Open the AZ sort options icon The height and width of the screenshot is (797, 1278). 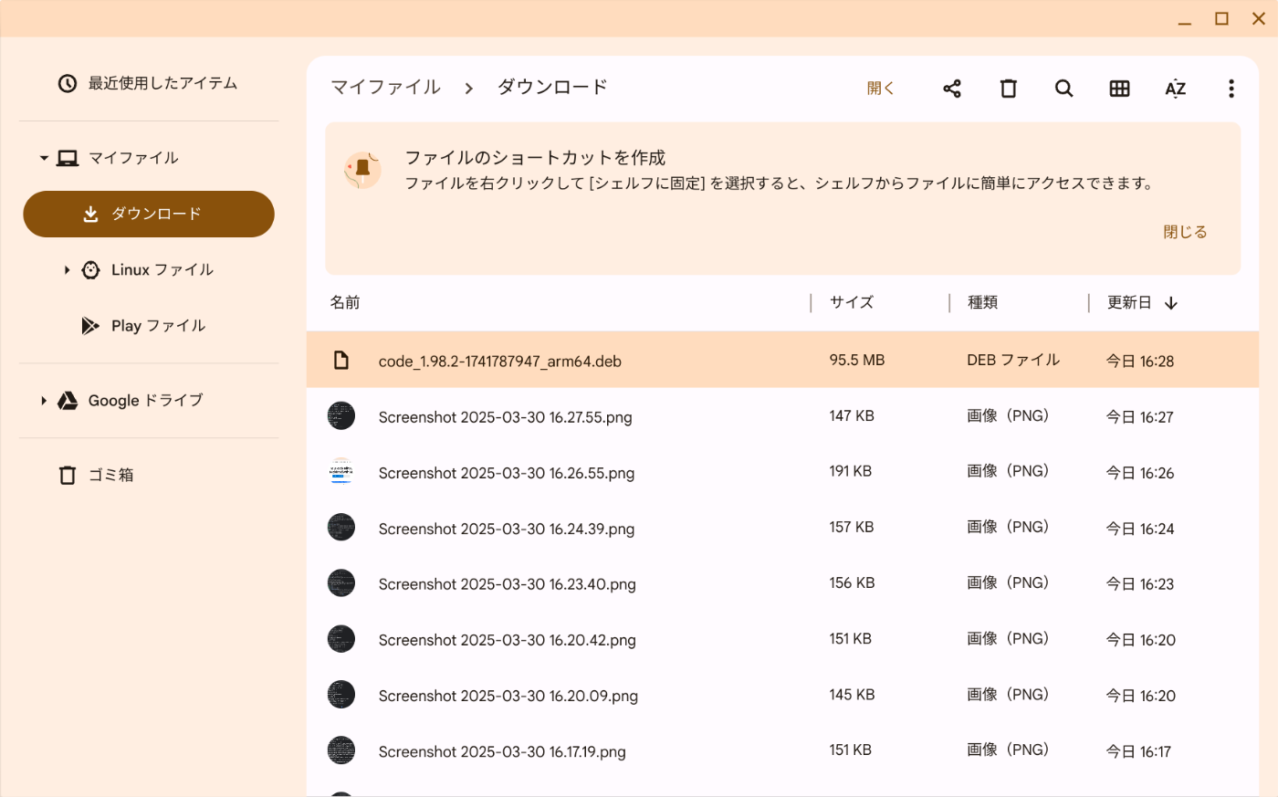point(1175,89)
